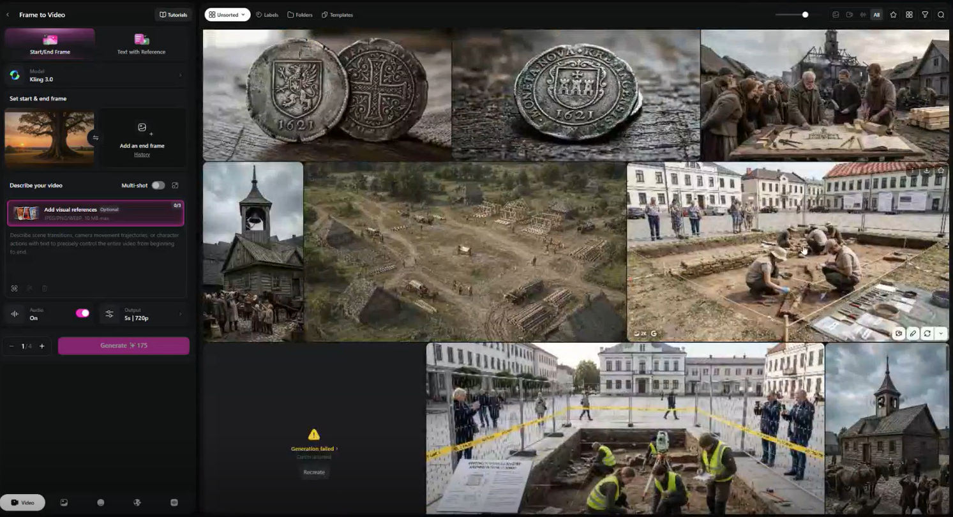
Task: Open Output 5s 720p settings
Action: click(x=143, y=314)
